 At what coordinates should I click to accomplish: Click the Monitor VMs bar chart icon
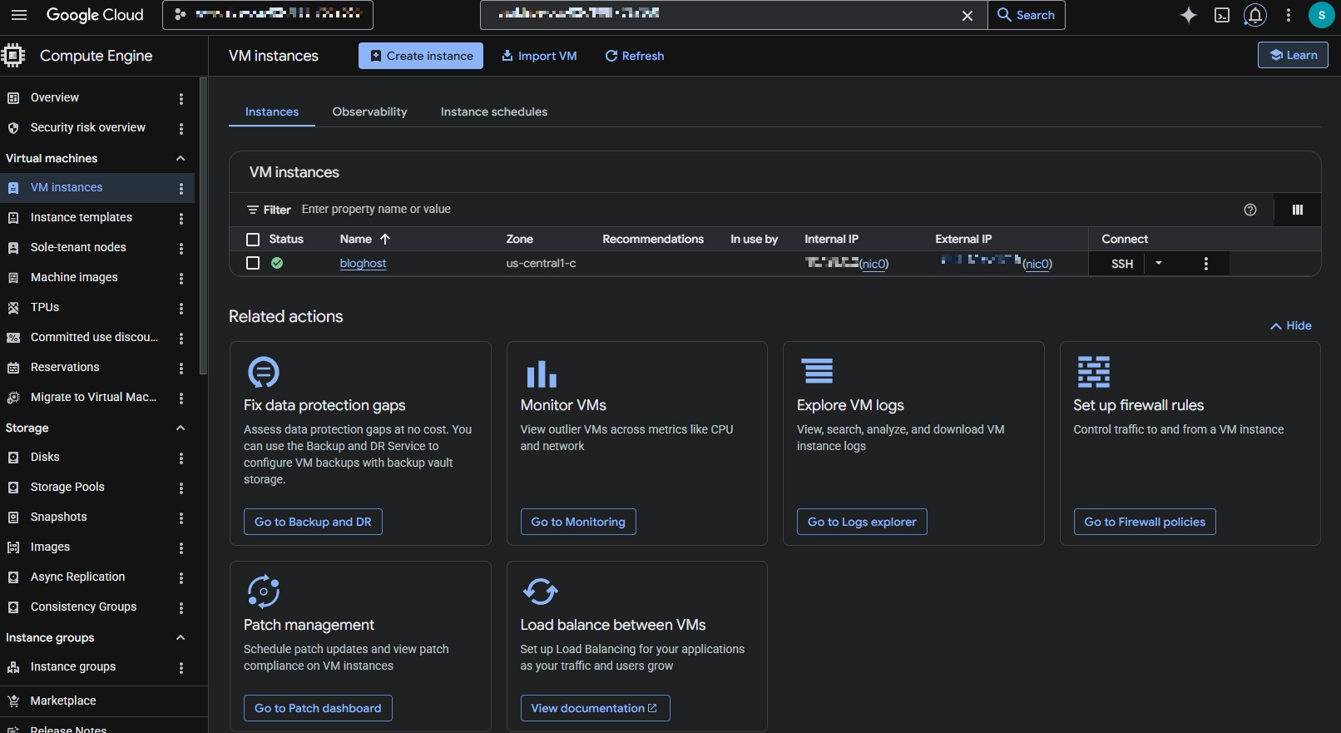(x=542, y=374)
